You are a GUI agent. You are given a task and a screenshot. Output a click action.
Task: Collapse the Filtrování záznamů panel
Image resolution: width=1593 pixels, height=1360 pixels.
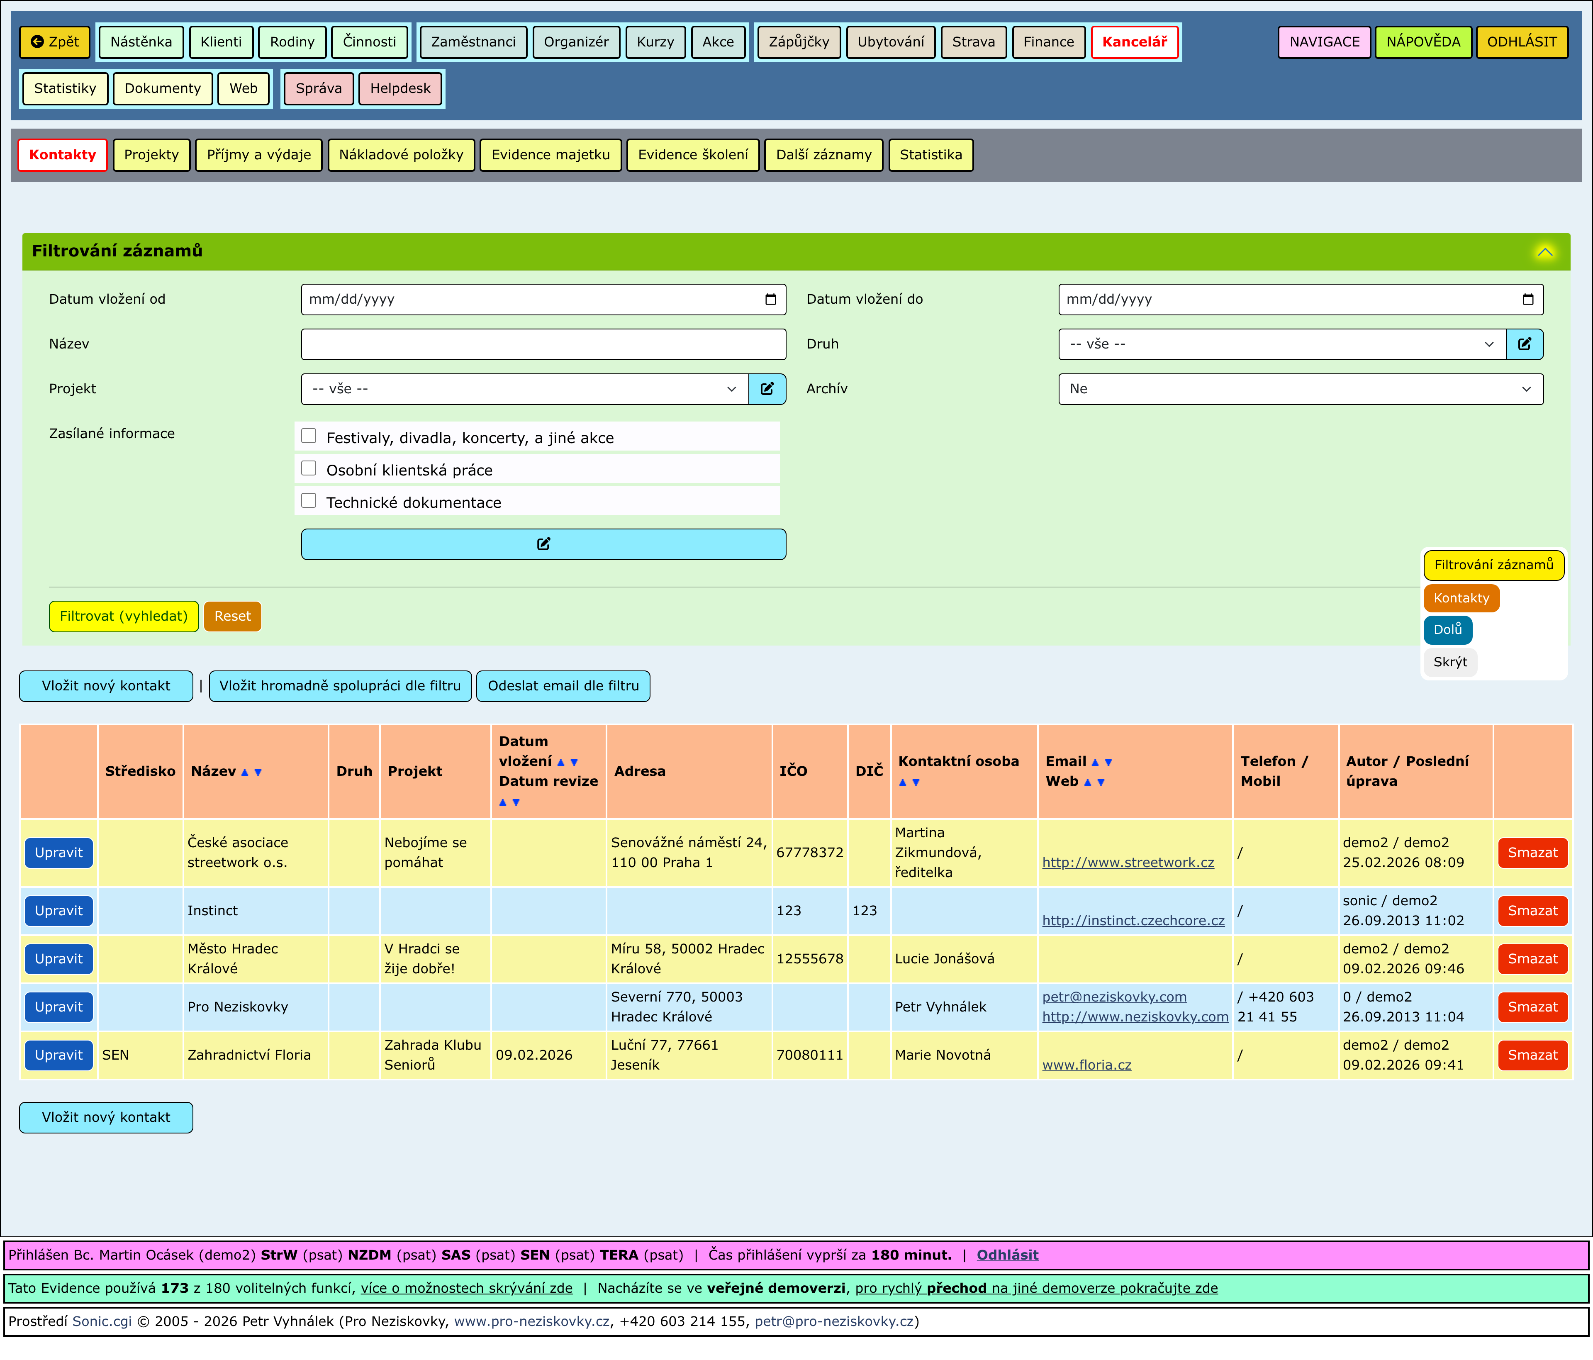point(1544,252)
